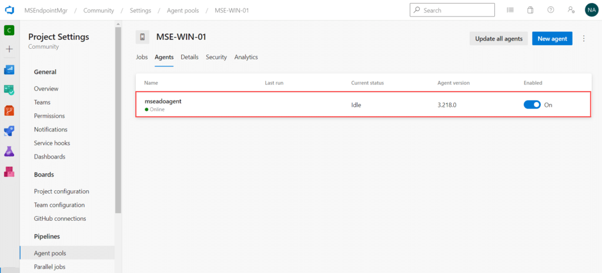Click the Name column header
This screenshot has width=602, height=273.
pyautogui.click(x=151, y=83)
